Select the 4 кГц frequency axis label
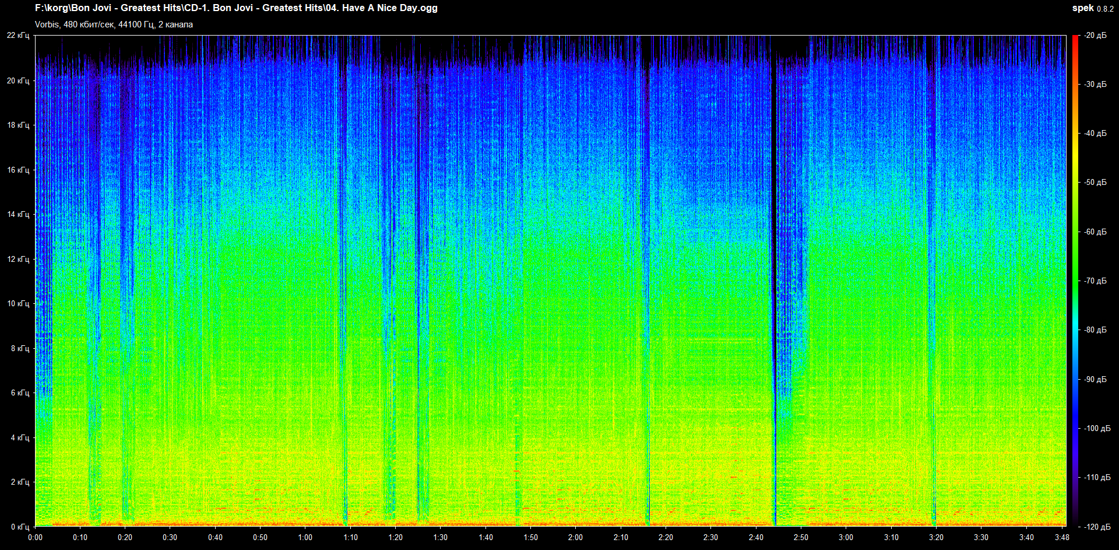 tap(20, 437)
